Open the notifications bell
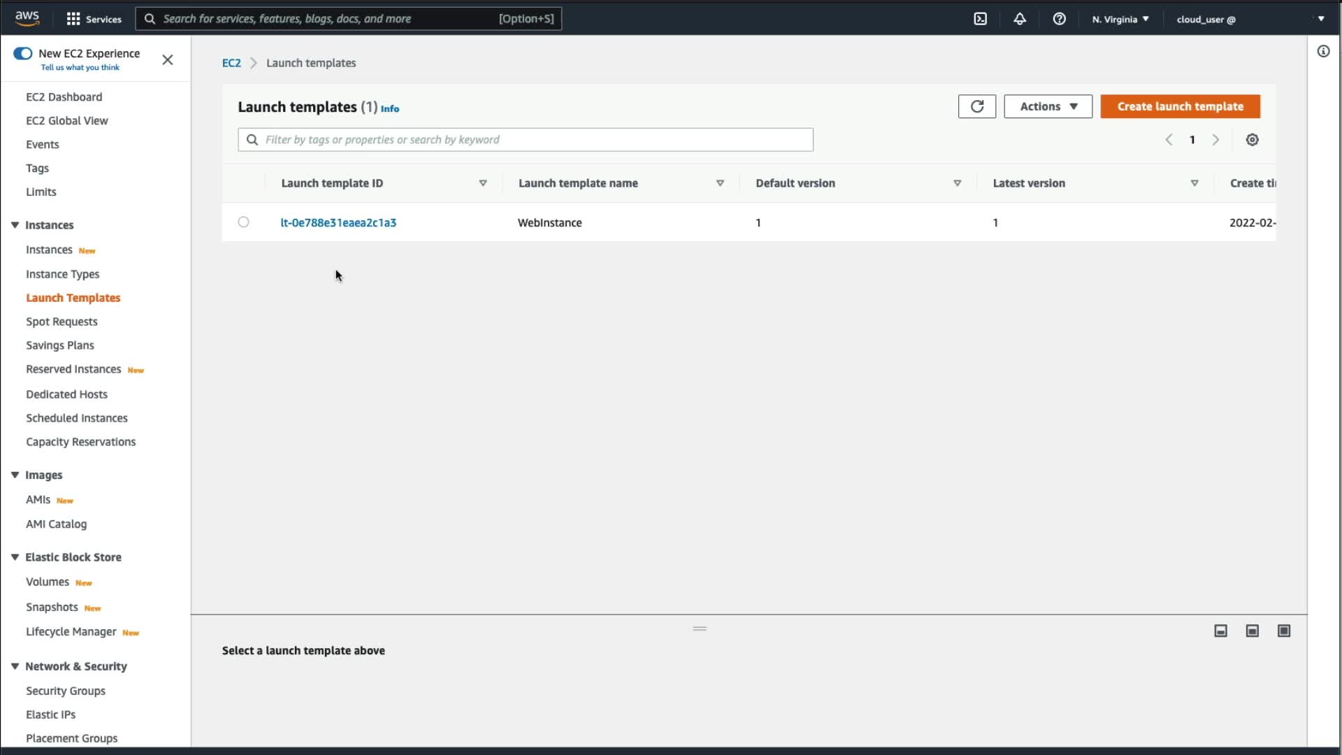Screen dimensions: 1342x755 point(1020,19)
